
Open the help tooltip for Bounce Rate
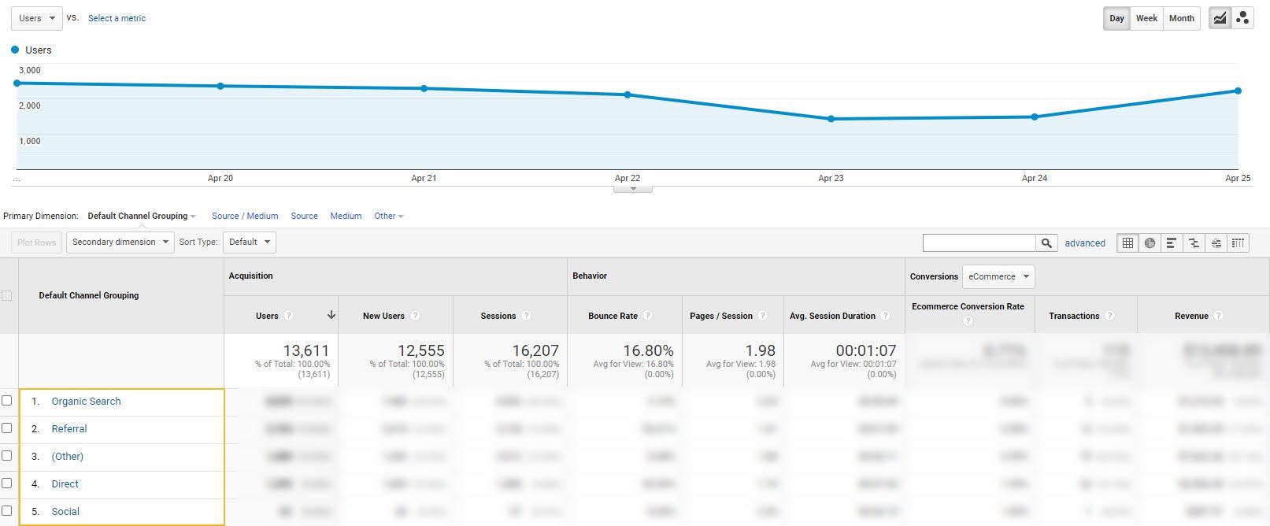pyautogui.click(x=648, y=316)
